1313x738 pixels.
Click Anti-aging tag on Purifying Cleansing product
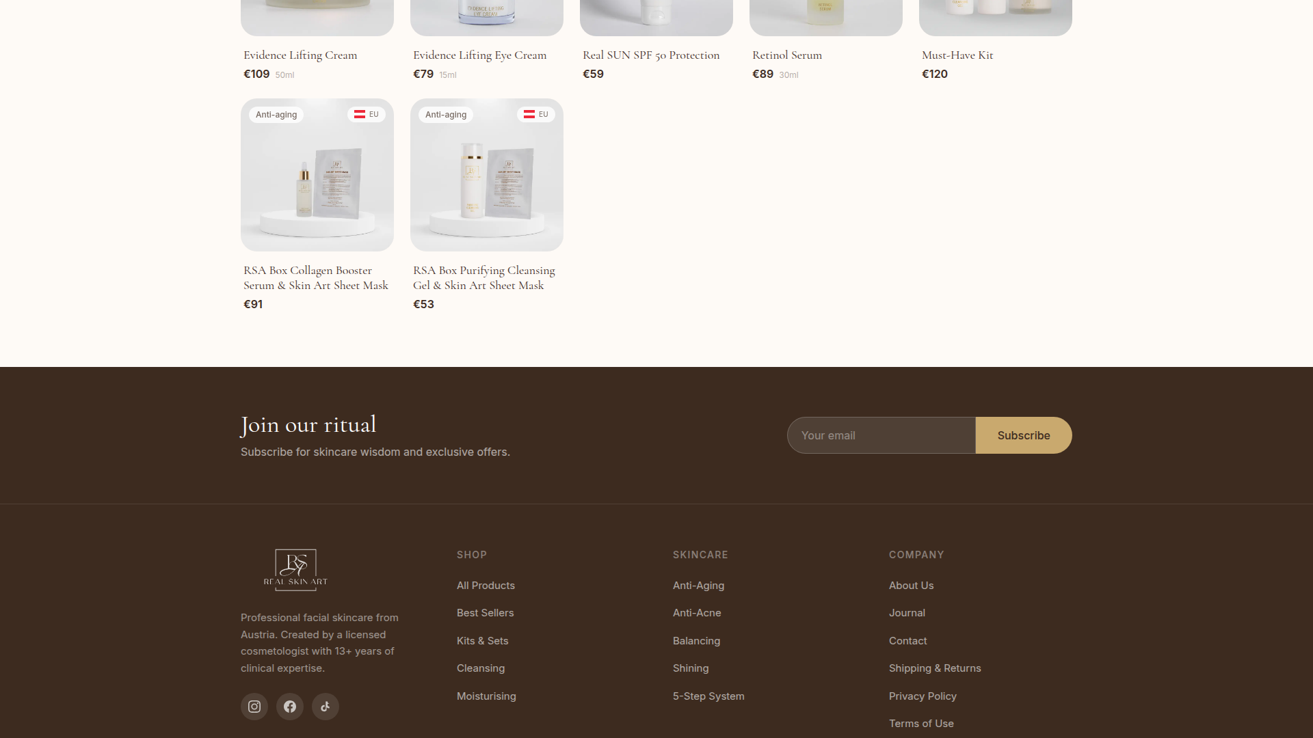(446, 115)
